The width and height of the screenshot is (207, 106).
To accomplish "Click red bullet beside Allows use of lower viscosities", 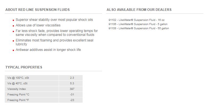I will [x=13, y=26].
